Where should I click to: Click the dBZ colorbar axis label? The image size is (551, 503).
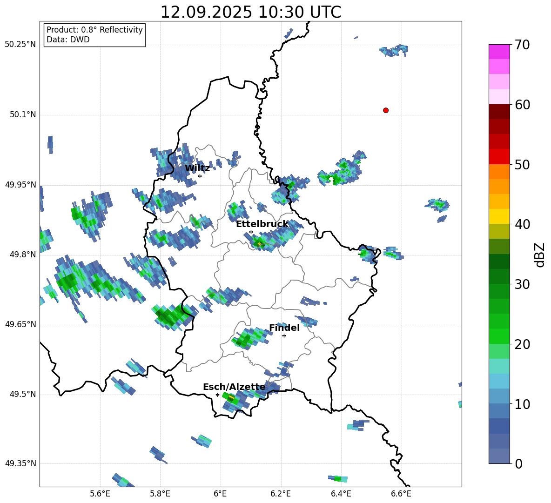pos(540,255)
